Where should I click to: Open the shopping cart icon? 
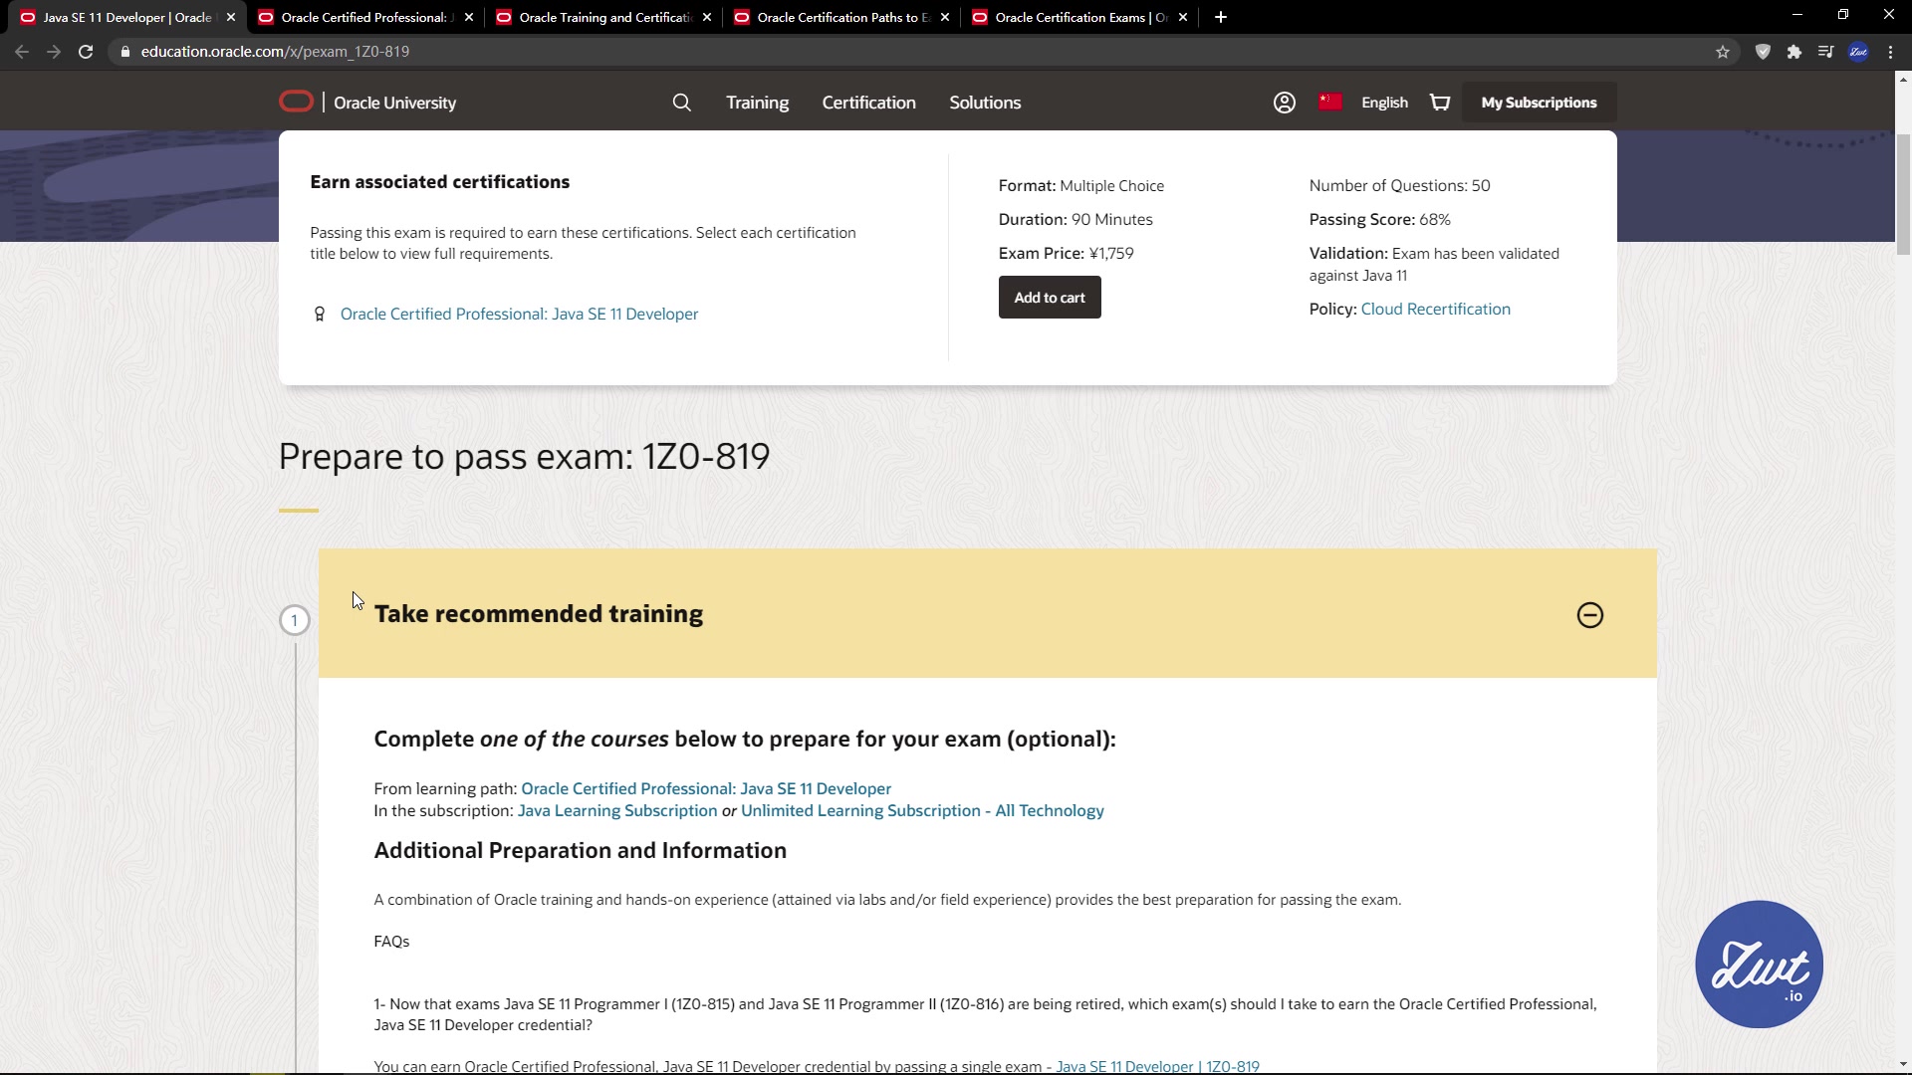[1440, 103]
